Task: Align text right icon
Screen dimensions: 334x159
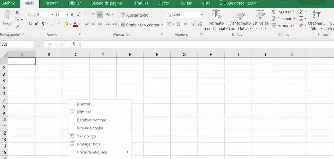Action: tap(99, 24)
